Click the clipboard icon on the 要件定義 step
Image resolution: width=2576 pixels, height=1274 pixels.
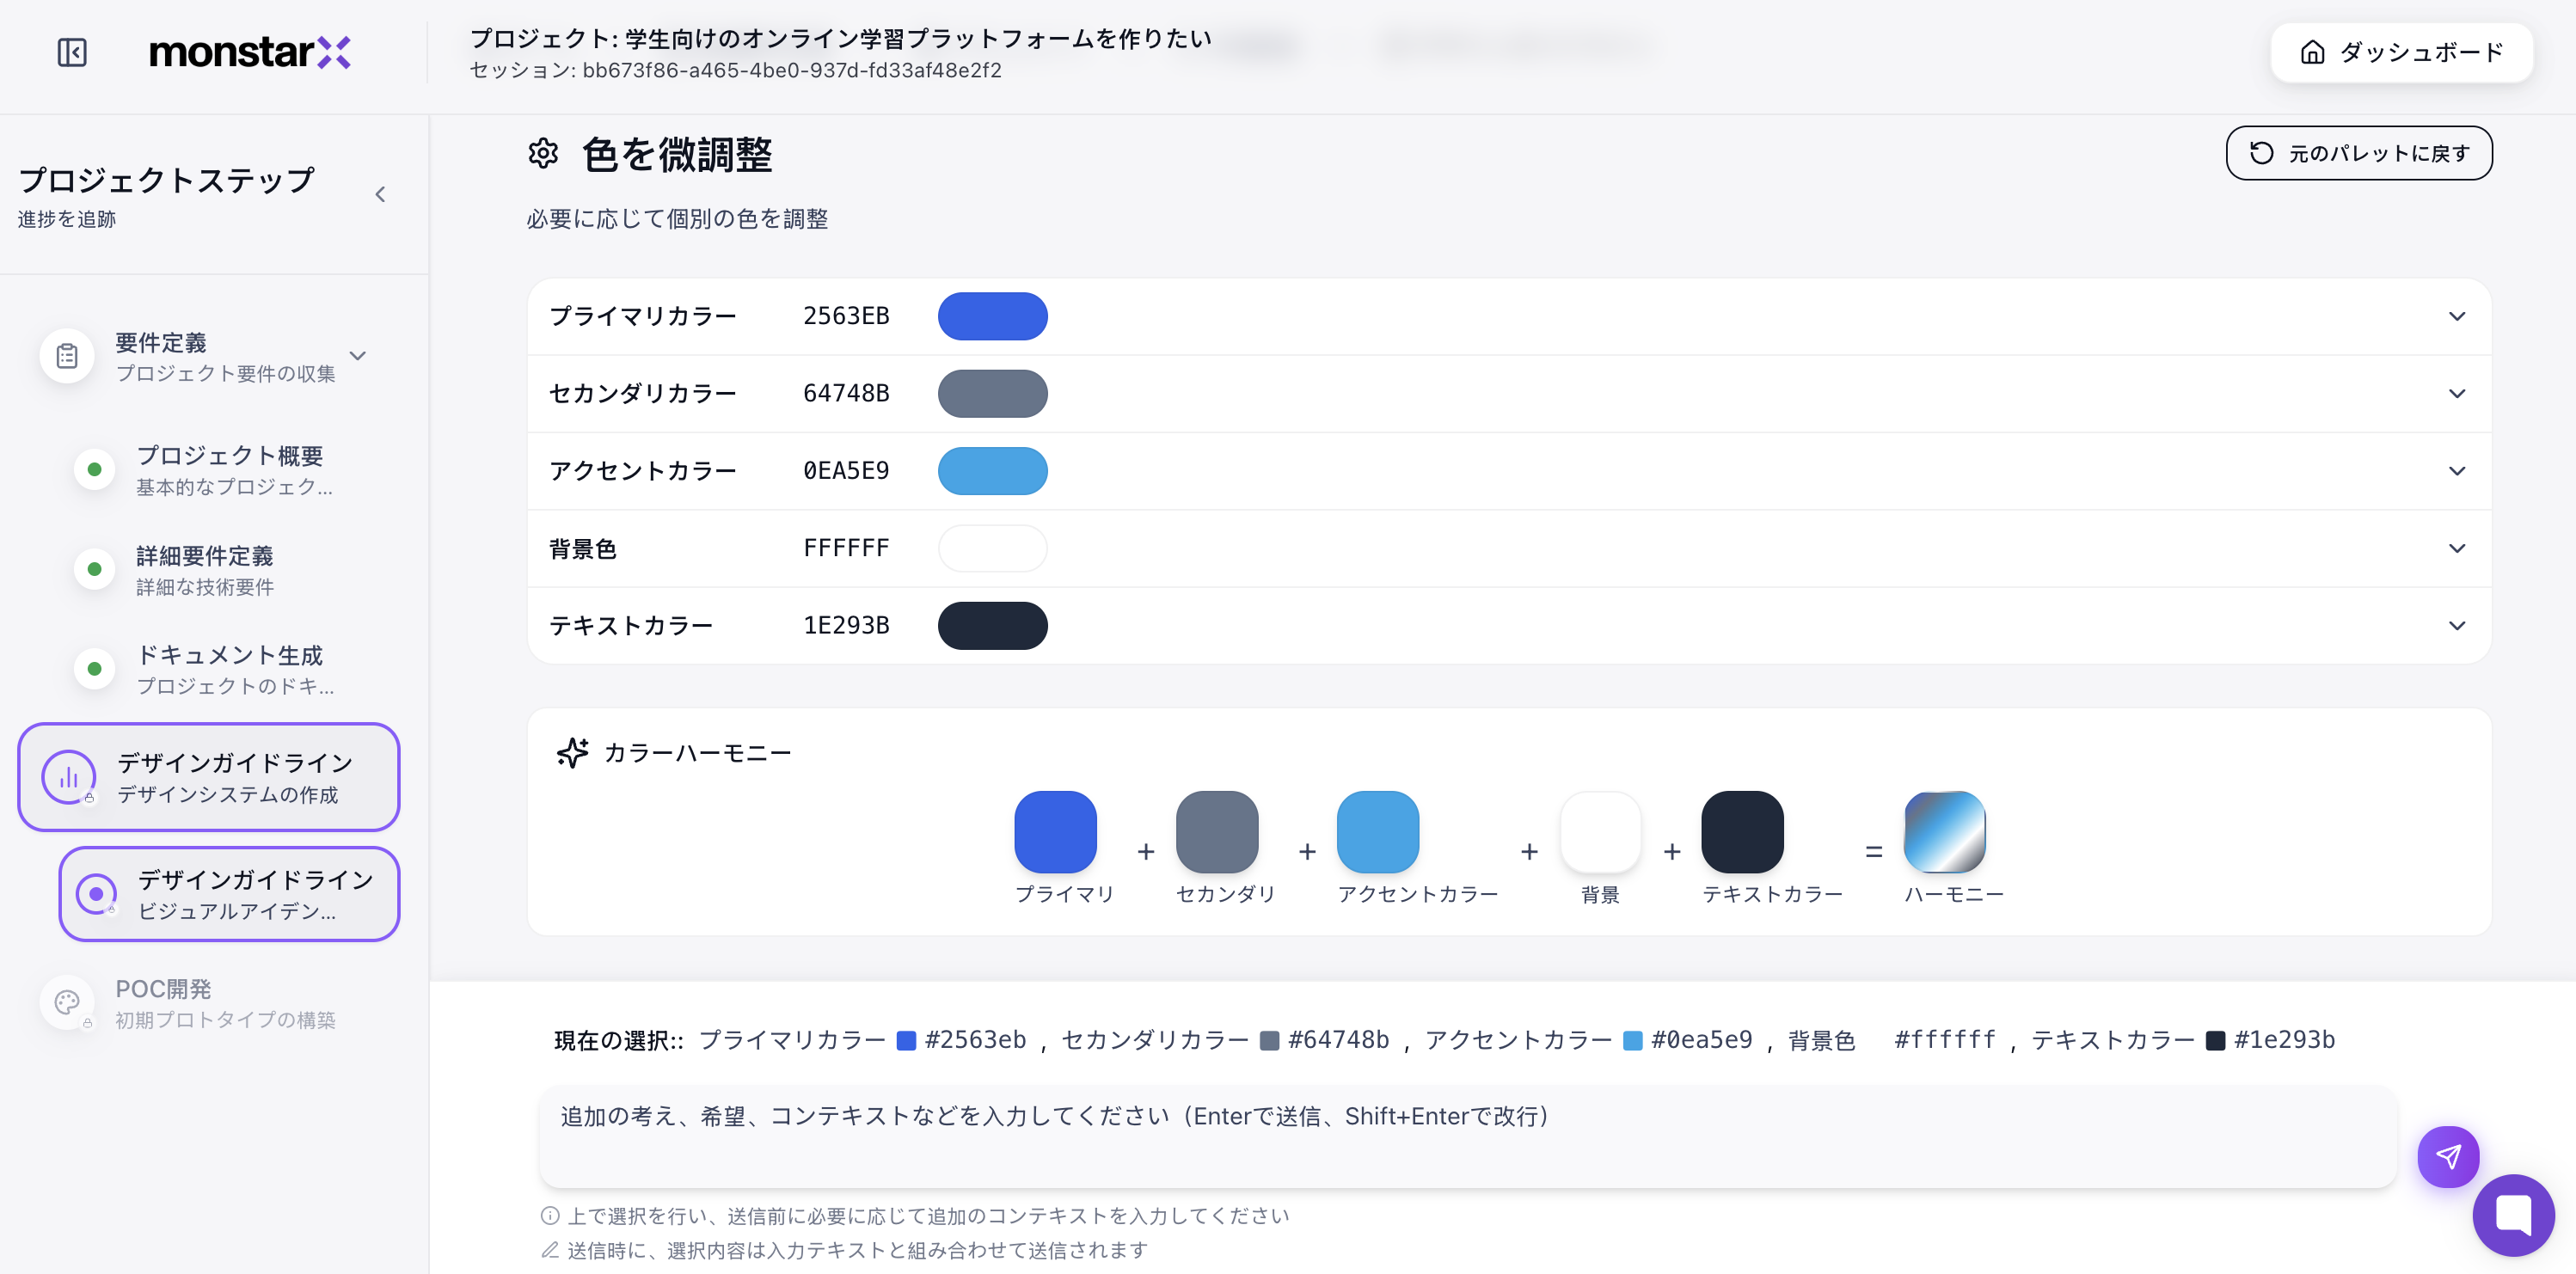click(66, 355)
